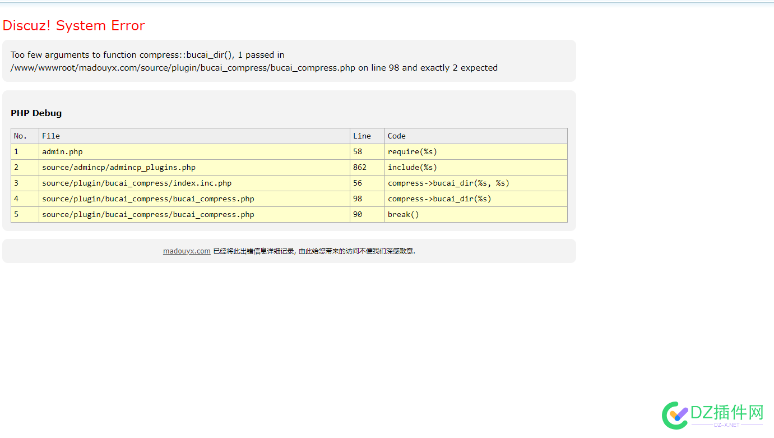Viewport: 774px width, 438px height.
Task: Select the break() code cell
Action: pos(476,214)
